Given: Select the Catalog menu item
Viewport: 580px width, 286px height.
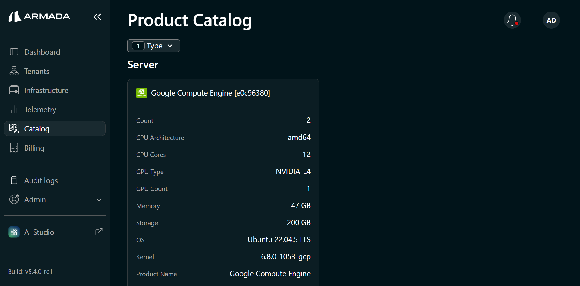Looking at the screenshot, I should tap(55, 129).
